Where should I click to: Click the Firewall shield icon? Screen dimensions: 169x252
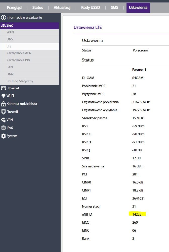coord(3,112)
